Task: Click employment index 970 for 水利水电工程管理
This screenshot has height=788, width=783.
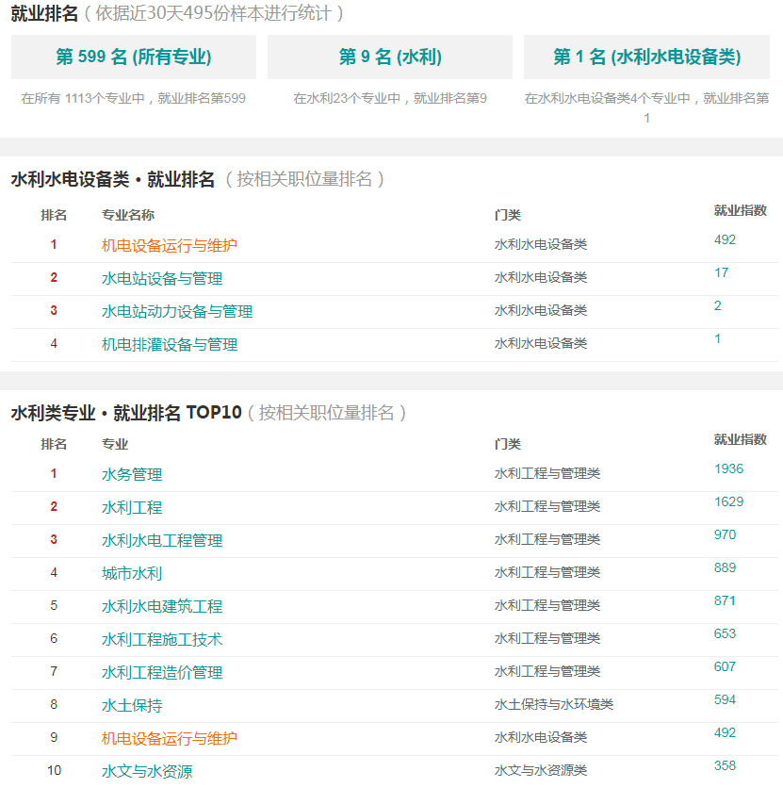Action: point(725,534)
